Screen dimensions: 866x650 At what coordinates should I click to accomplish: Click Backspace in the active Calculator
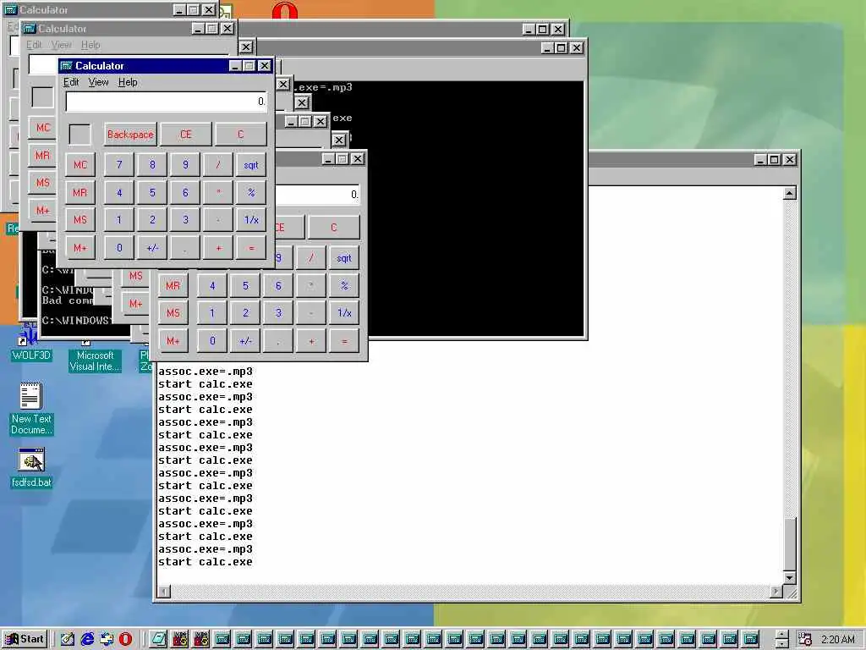point(130,135)
